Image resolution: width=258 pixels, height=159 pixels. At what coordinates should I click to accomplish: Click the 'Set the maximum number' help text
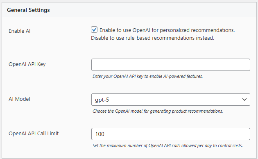[167, 145]
